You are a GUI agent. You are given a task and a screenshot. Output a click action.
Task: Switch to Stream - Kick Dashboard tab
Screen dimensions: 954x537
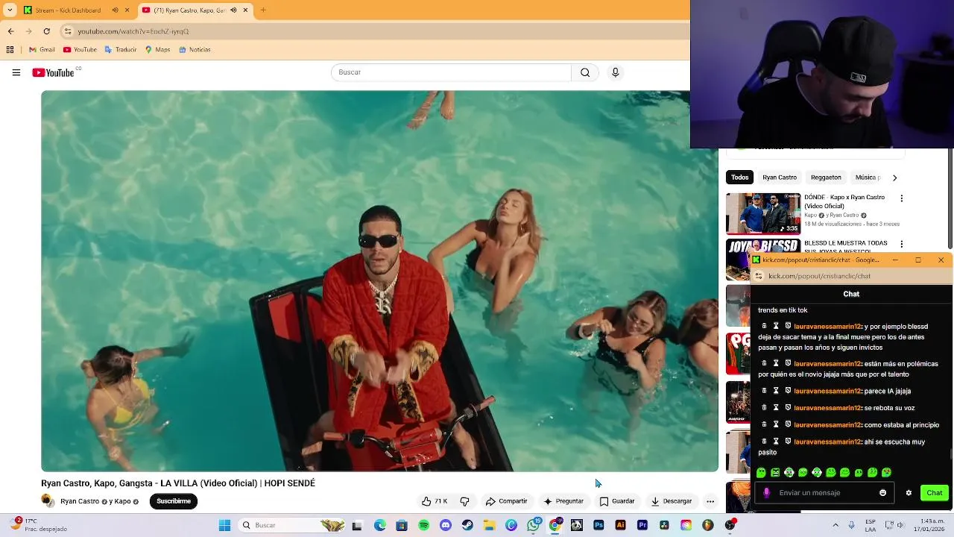68,10
